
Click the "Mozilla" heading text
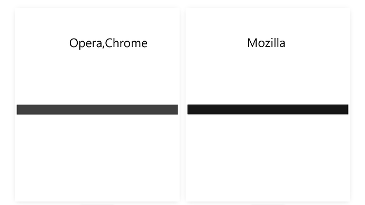click(x=266, y=43)
